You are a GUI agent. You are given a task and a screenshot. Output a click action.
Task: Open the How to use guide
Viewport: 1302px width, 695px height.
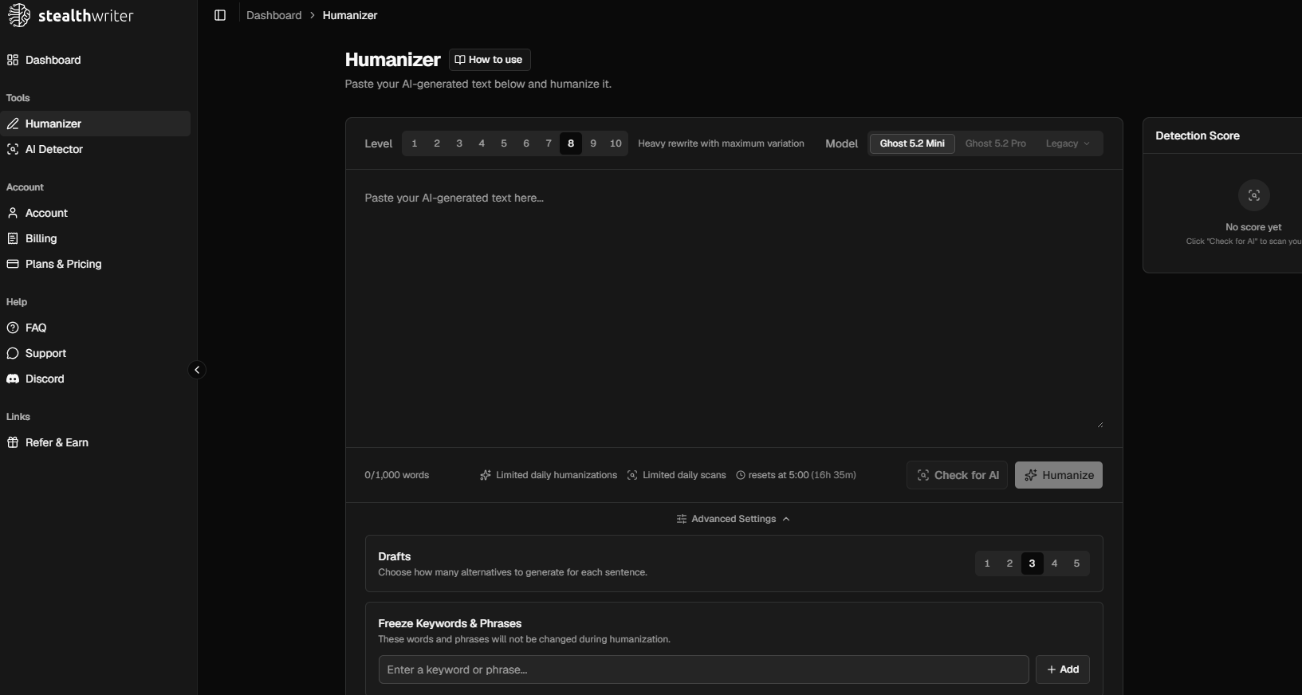[x=490, y=60]
